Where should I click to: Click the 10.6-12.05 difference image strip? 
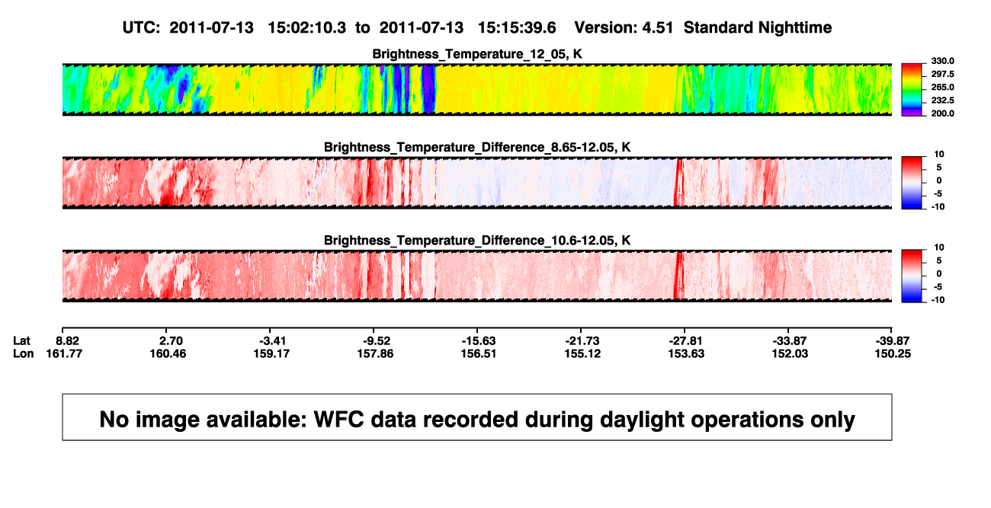point(477,276)
